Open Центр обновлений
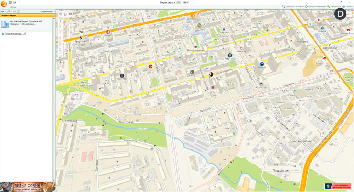This screenshot has width=354, height=192. click(x=316, y=6)
